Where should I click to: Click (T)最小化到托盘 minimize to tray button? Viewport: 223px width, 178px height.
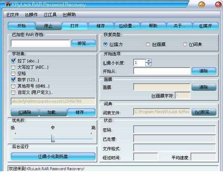tap(53, 157)
